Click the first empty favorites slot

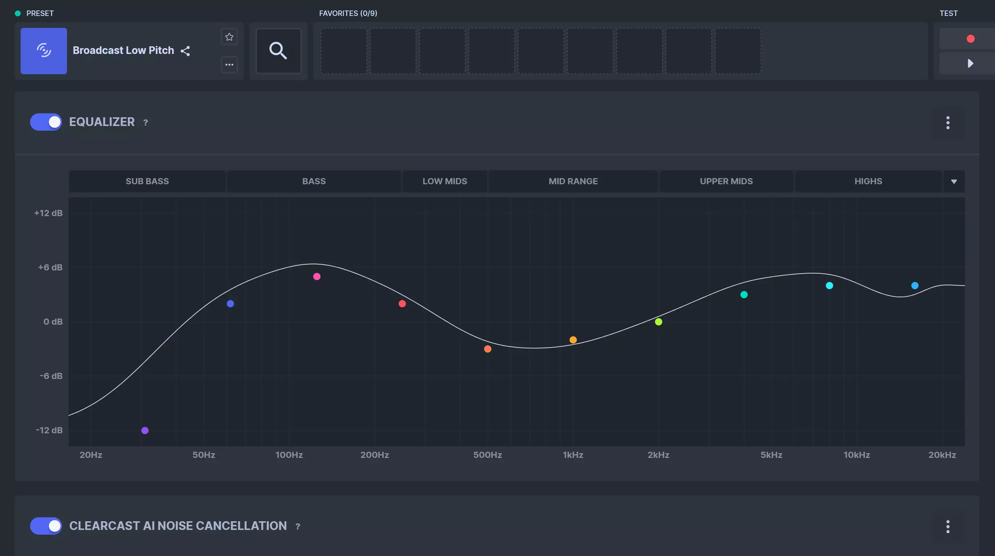point(344,51)
